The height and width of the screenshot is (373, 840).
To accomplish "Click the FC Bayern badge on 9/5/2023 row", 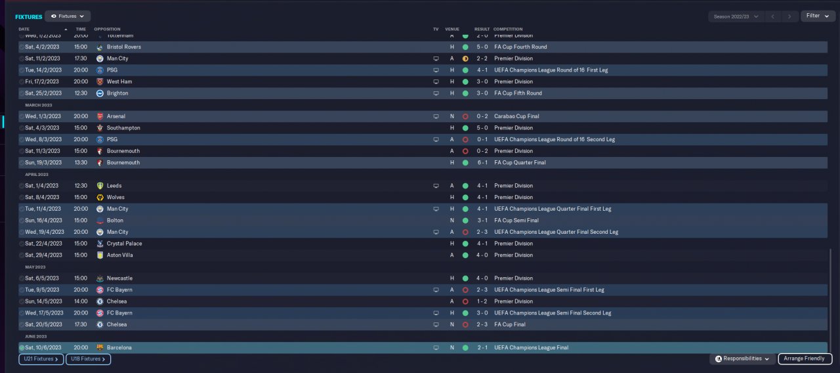I will (x=100, y=290).
